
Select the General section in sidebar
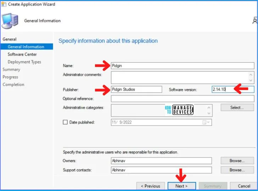click(10, 39)
